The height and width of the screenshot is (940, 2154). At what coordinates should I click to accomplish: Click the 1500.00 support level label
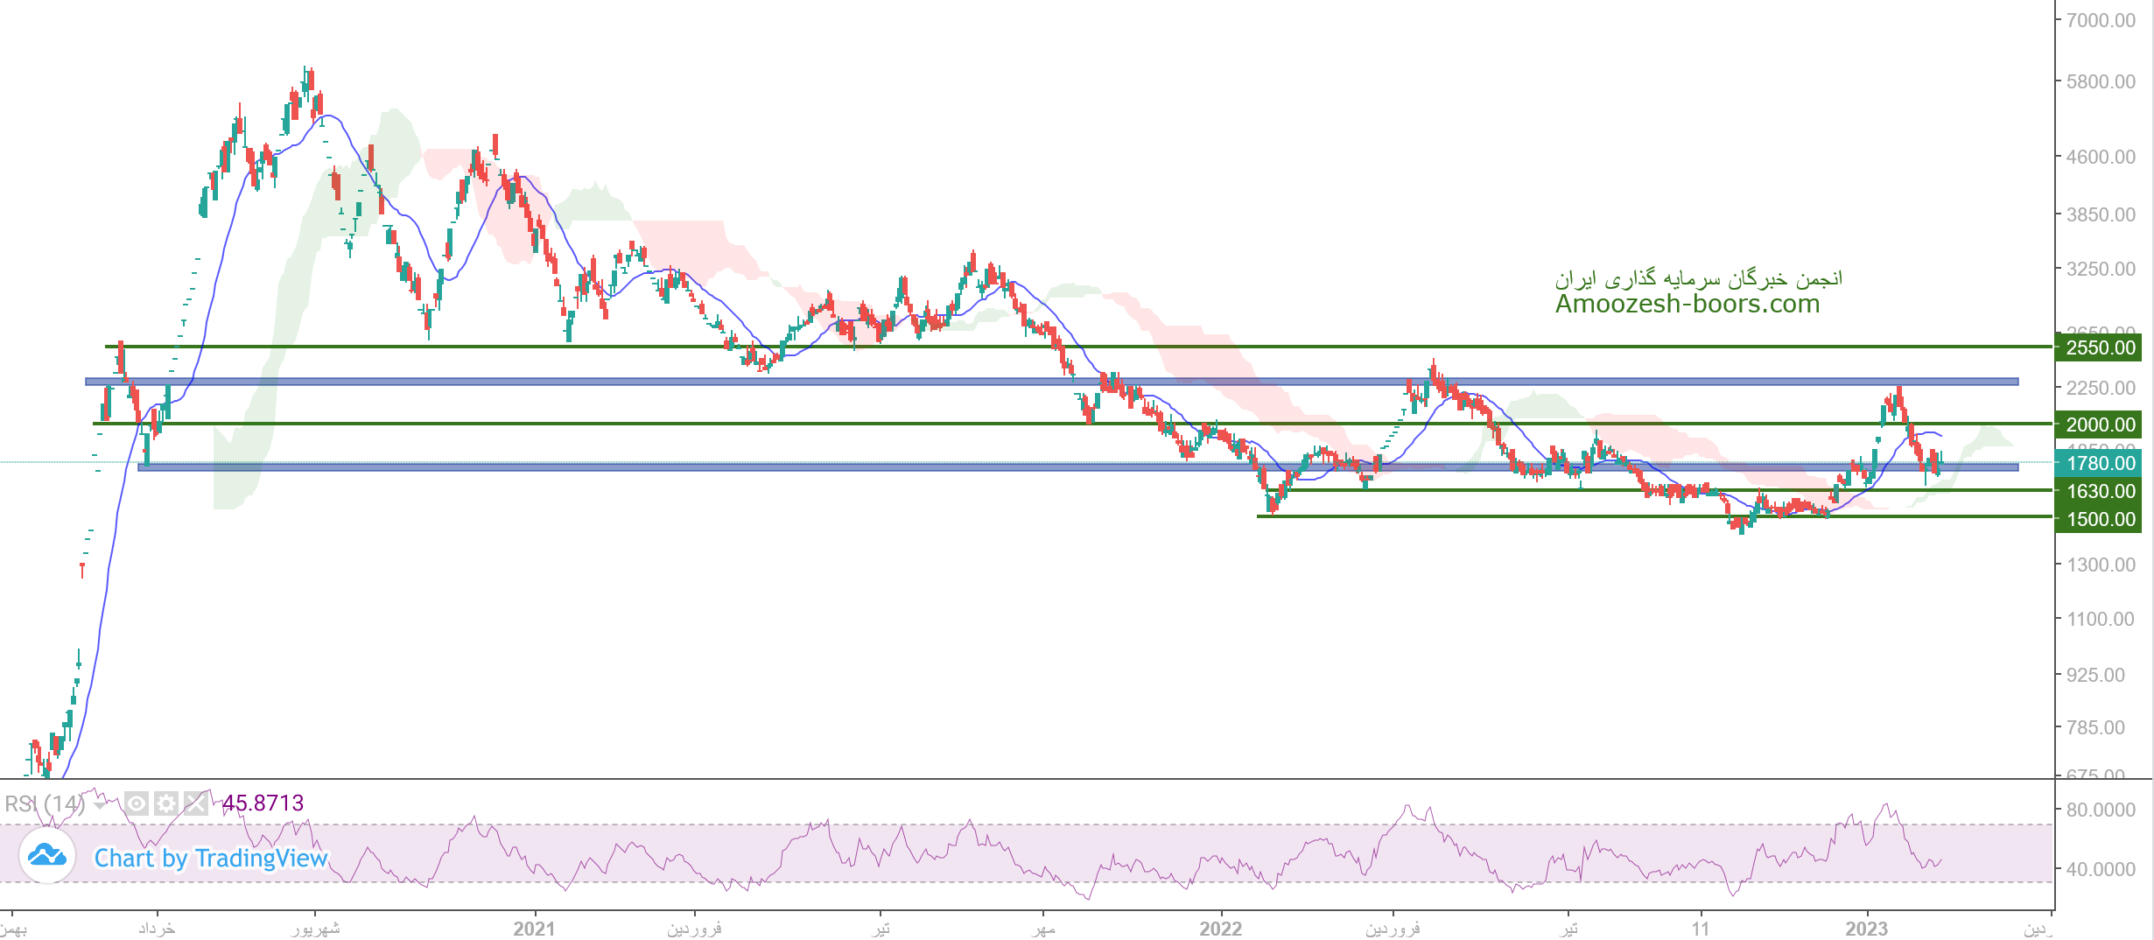pos(2100,519)
